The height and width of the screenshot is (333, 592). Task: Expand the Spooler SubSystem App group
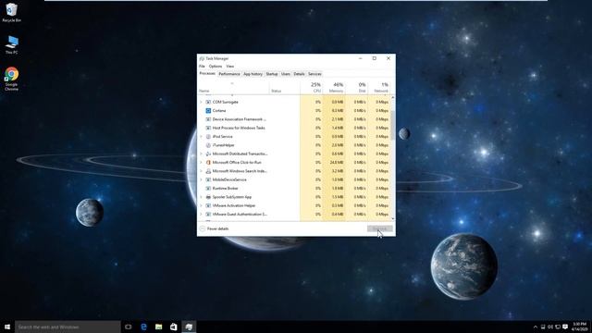coord(201,197)
